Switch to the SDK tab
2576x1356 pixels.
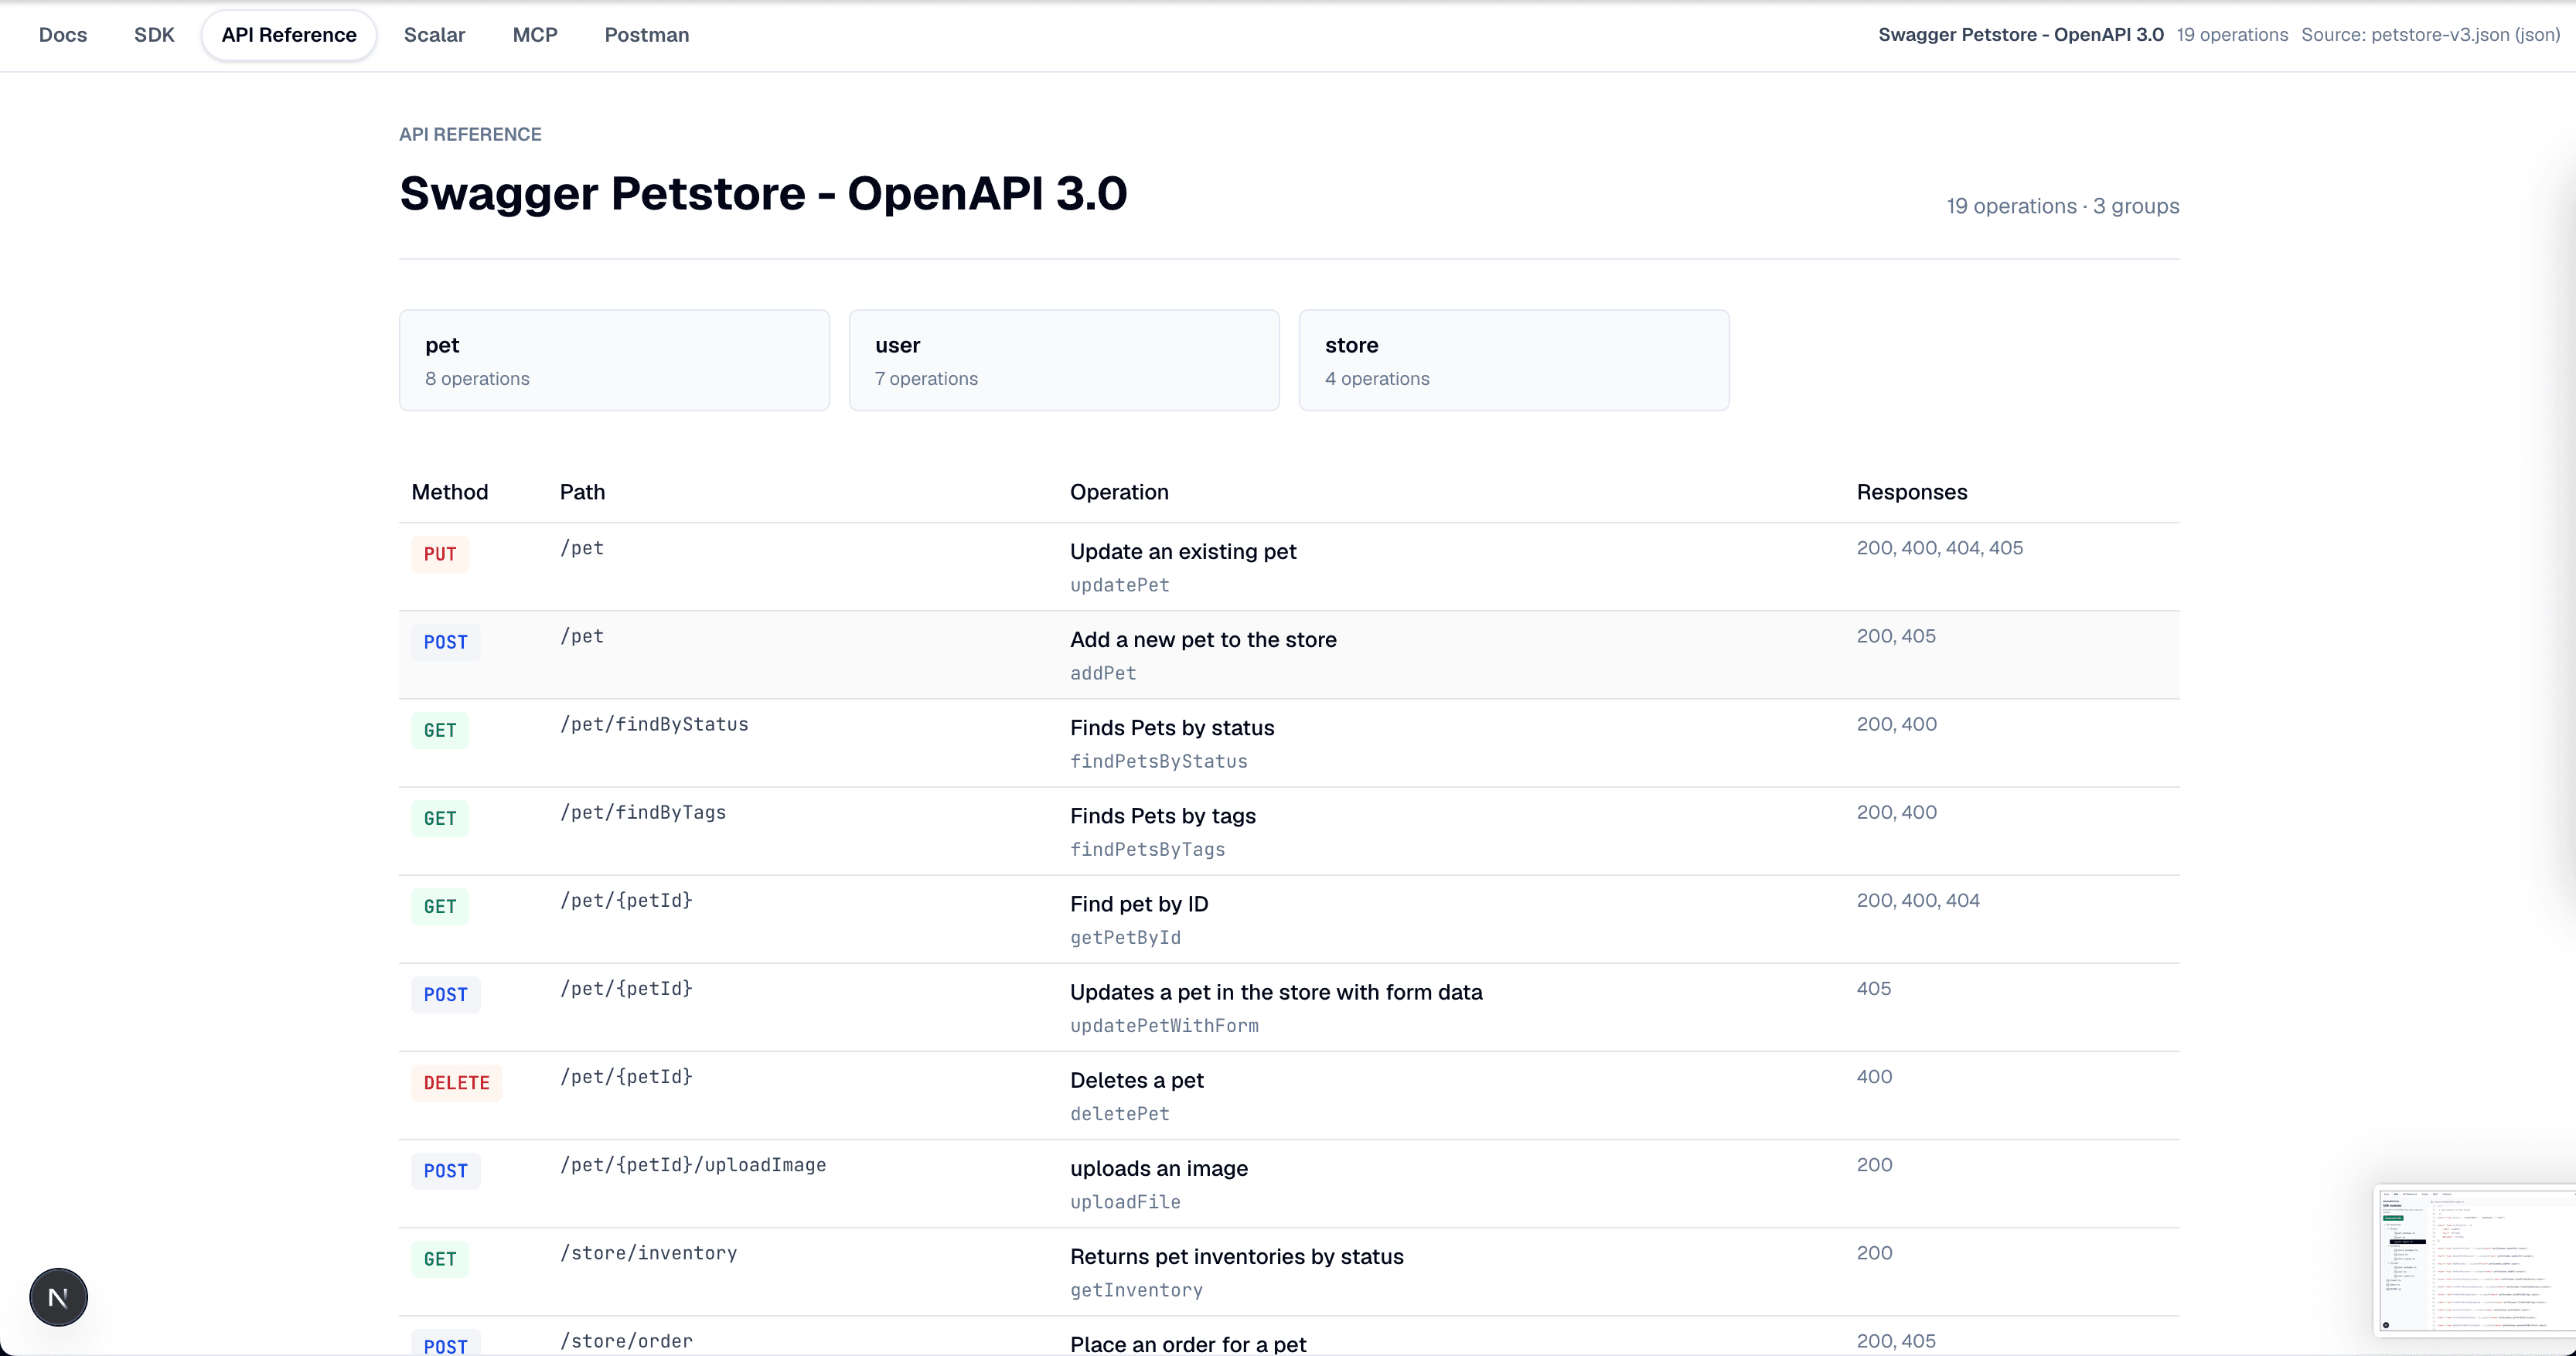point(154,35)
